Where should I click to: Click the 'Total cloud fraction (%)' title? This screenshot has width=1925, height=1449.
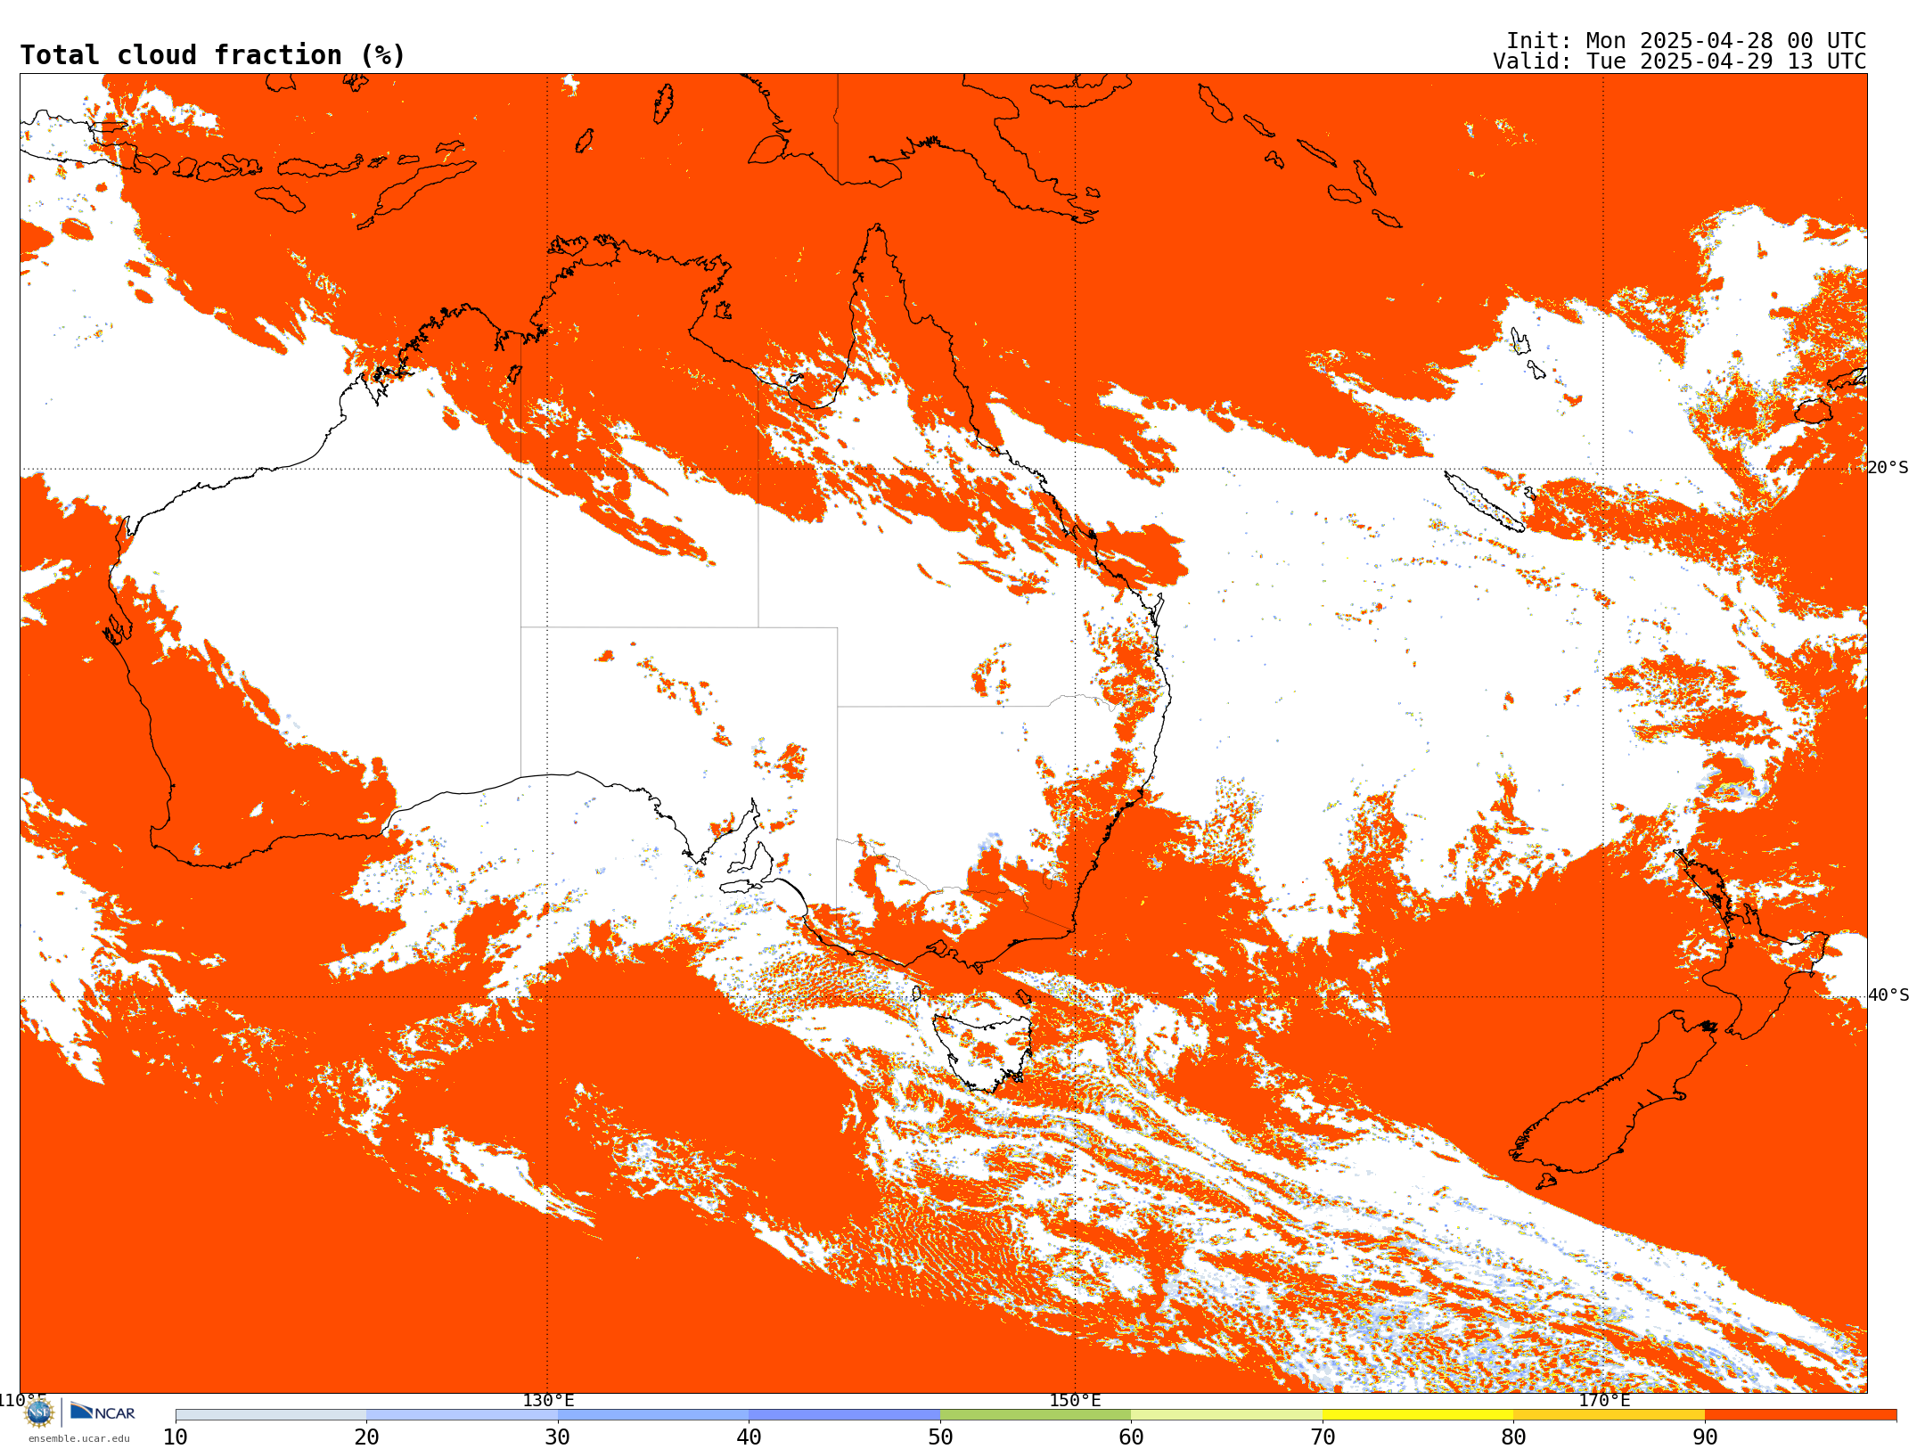coord(213,55)
